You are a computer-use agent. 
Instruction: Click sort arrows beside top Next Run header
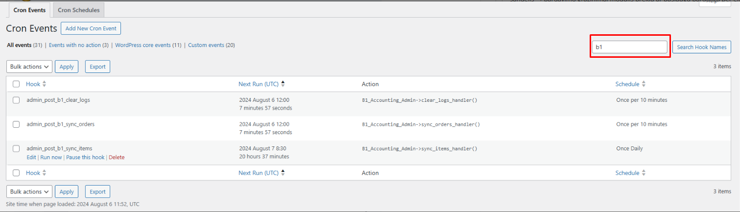click(x=283, y=84)
